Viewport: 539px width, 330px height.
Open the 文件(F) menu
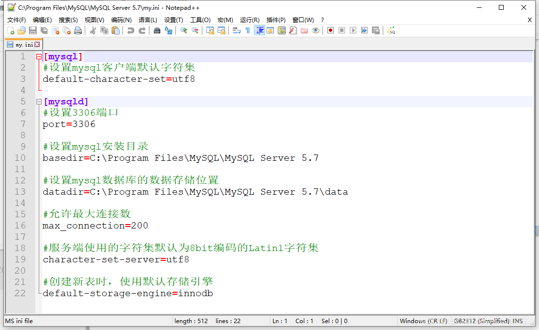point(17,20)
